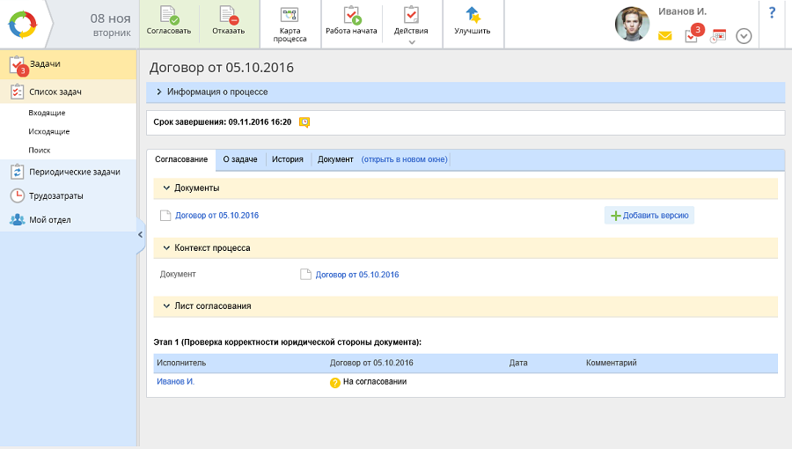Click the blue question mark help icon
The height and width of the screenshot is (449, 792).
pos(772,12)
